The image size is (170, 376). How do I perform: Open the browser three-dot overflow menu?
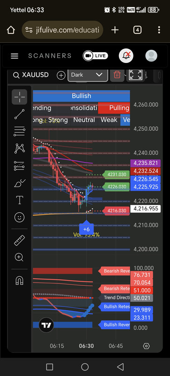point(159,30)
